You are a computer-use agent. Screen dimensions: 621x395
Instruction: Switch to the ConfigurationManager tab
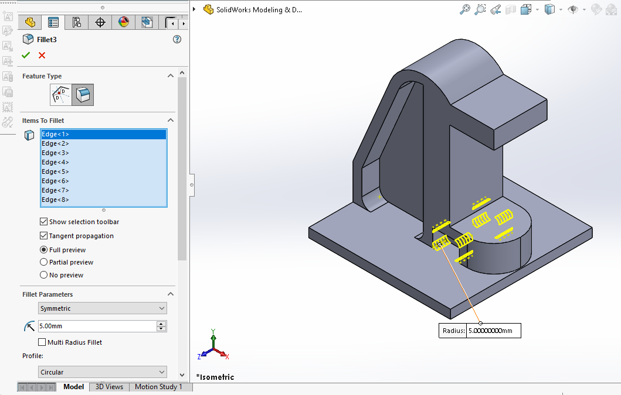(x=77, y=22)
